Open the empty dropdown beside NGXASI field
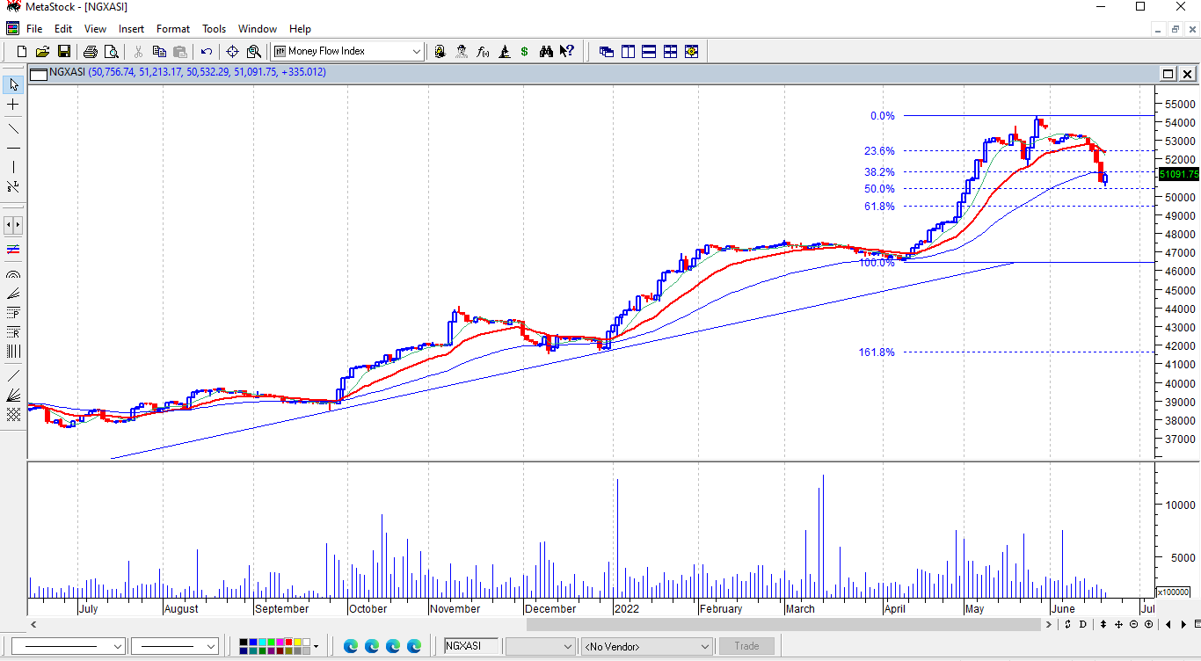This screenshot has height=661, width=1201. click(x=541, y=646)
